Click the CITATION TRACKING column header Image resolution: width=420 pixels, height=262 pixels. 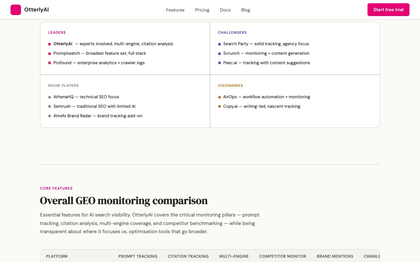point(188,256)
